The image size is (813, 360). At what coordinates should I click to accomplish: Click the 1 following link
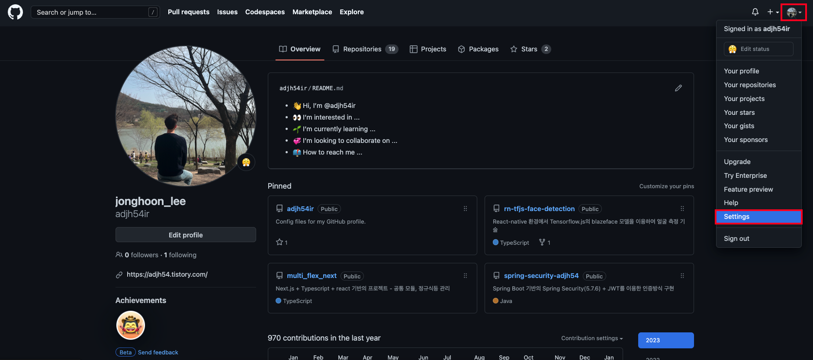(180, 255)
